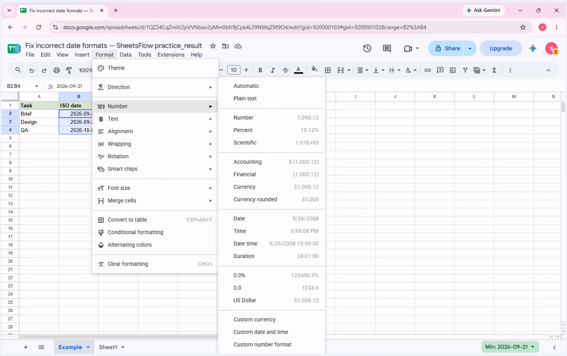The width and height of the screenshot is (567, 356).
Task: Click the Share button
Action: point(446,48)
